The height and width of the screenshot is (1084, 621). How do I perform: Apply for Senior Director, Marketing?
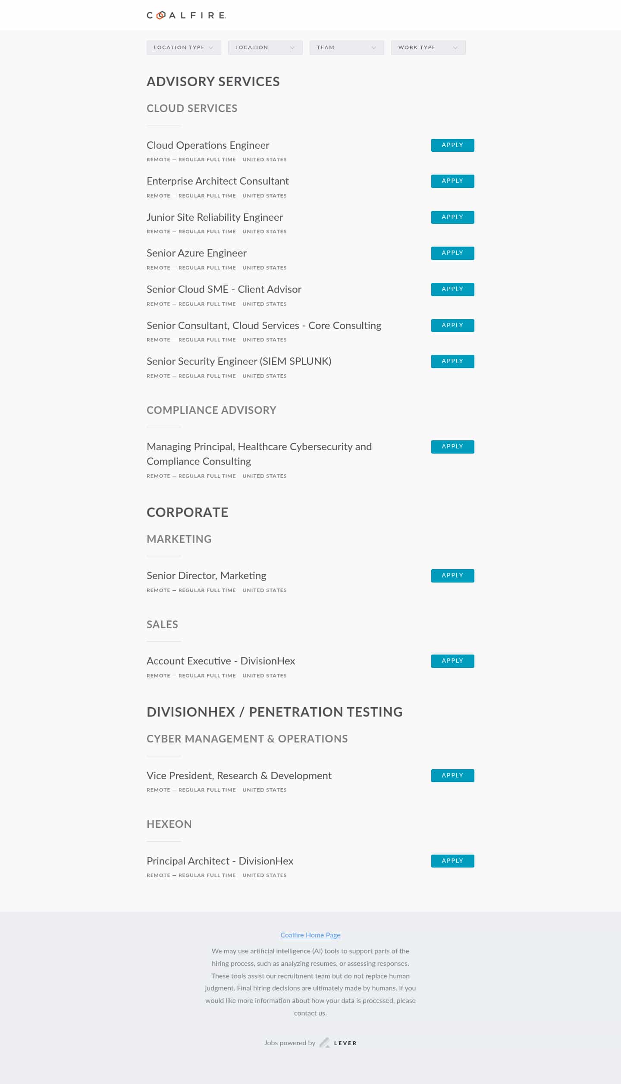452,575
